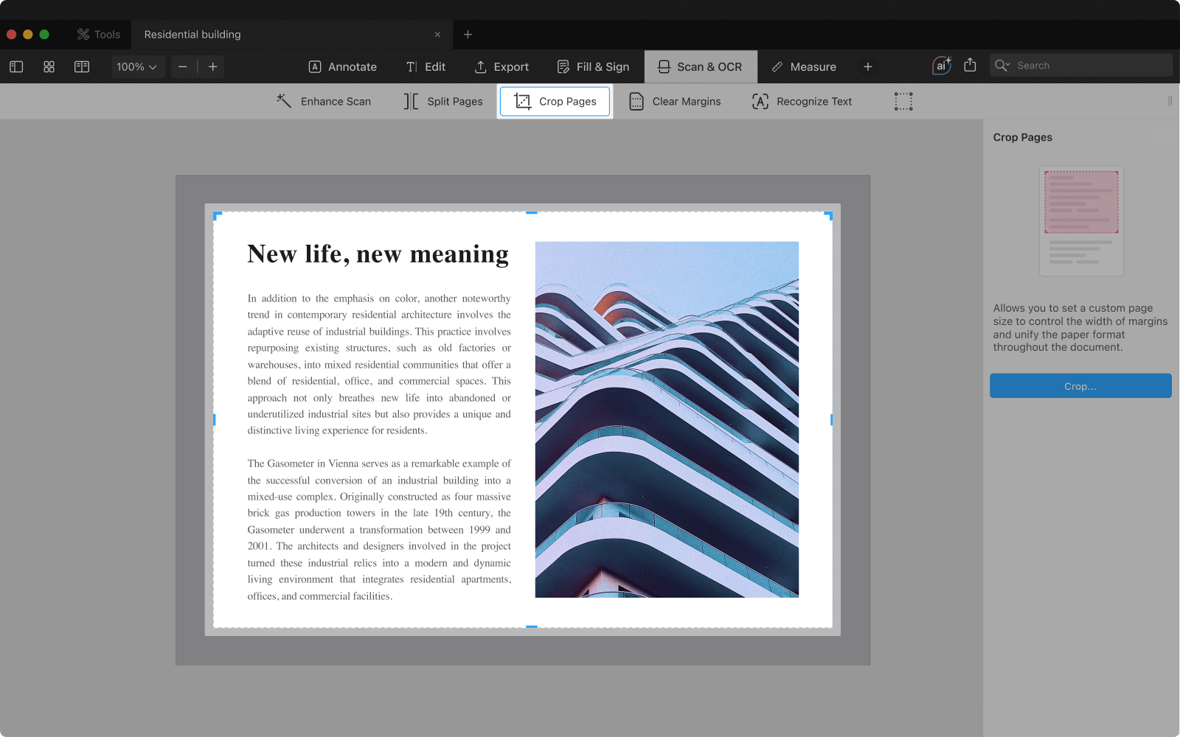Select the rectangular selection tool icon
Image resolution: width=1180 pixels, height=737 pixels.
903,102
